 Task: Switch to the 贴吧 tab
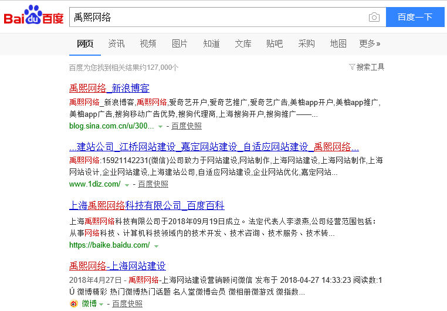coord(275,43)
